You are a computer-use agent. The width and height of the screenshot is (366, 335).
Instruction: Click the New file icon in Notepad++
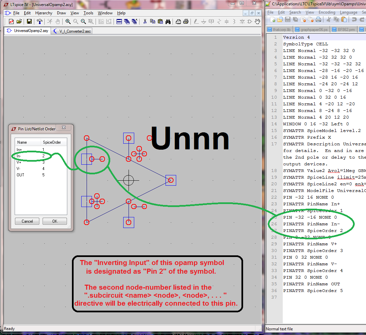coord(273,20)
